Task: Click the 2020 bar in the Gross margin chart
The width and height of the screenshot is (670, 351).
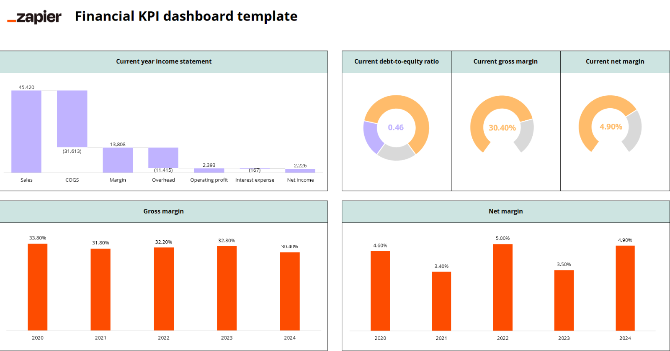Action: pyautogui.click(x=38, y=287)
